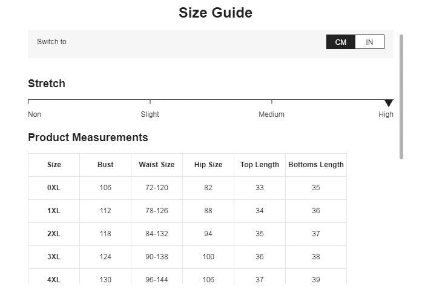Screen dimensions: 425x295
Task: Select the 3XL size row label
Action: pyautogui.click(x=54, y=257)
